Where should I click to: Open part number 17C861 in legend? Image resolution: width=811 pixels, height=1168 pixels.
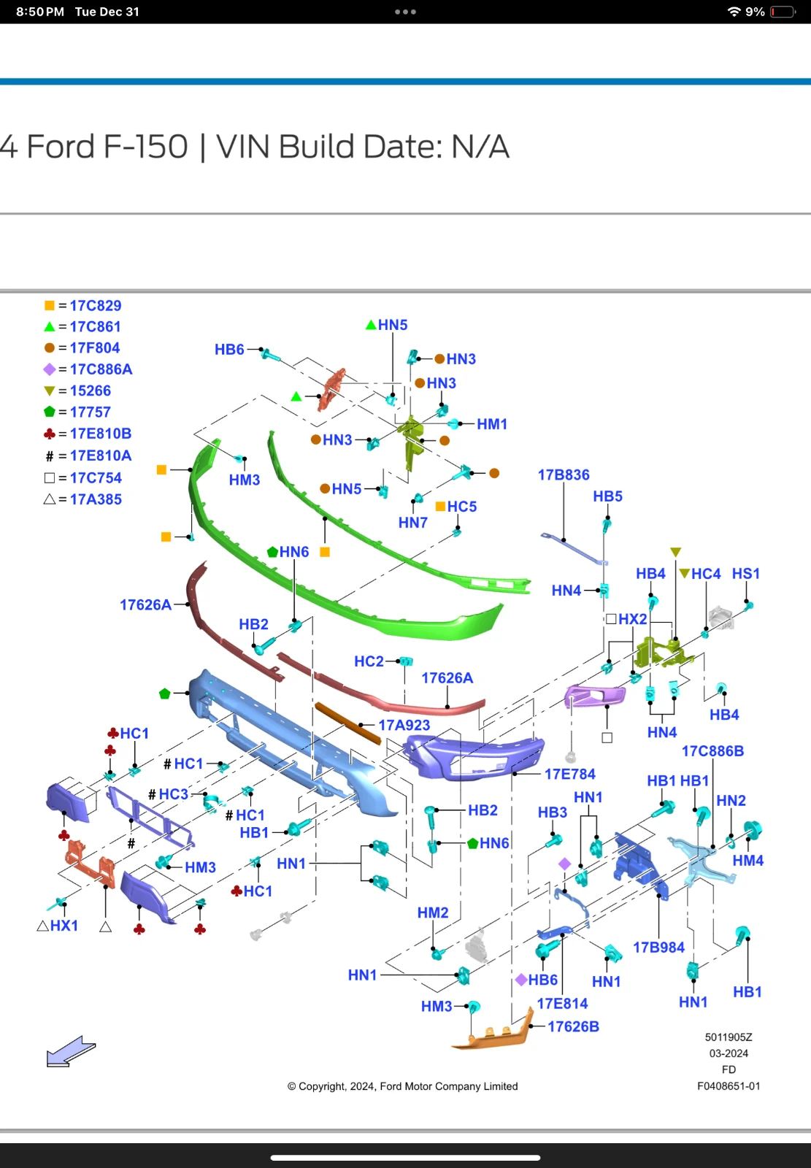tap(96, 326)
